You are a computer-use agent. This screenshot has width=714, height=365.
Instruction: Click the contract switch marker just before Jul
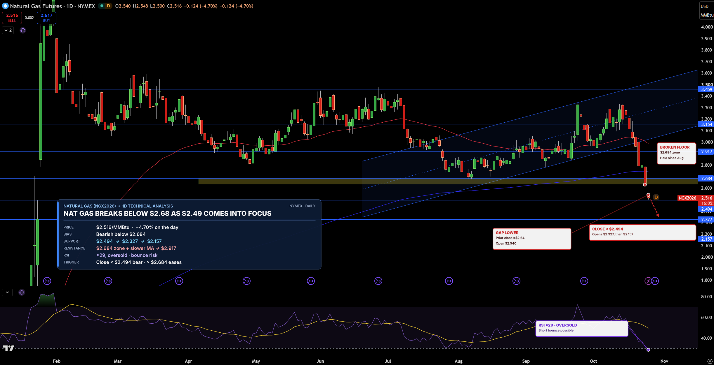[x=378, y=281]
